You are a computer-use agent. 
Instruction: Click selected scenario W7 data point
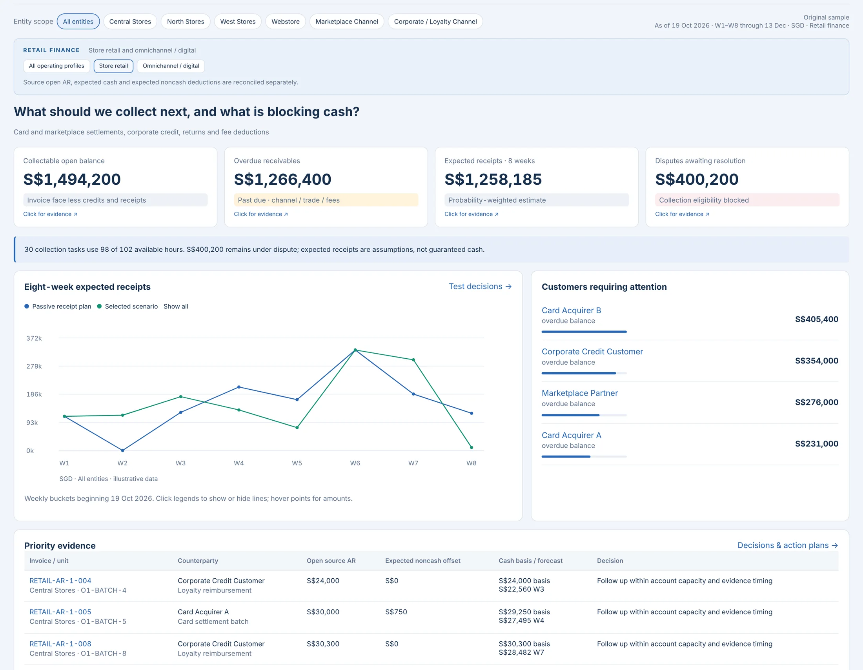[413, 360]
